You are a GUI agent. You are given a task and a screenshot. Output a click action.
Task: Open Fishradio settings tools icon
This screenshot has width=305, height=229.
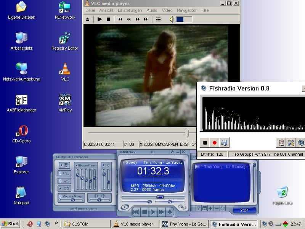click(291, 143)
